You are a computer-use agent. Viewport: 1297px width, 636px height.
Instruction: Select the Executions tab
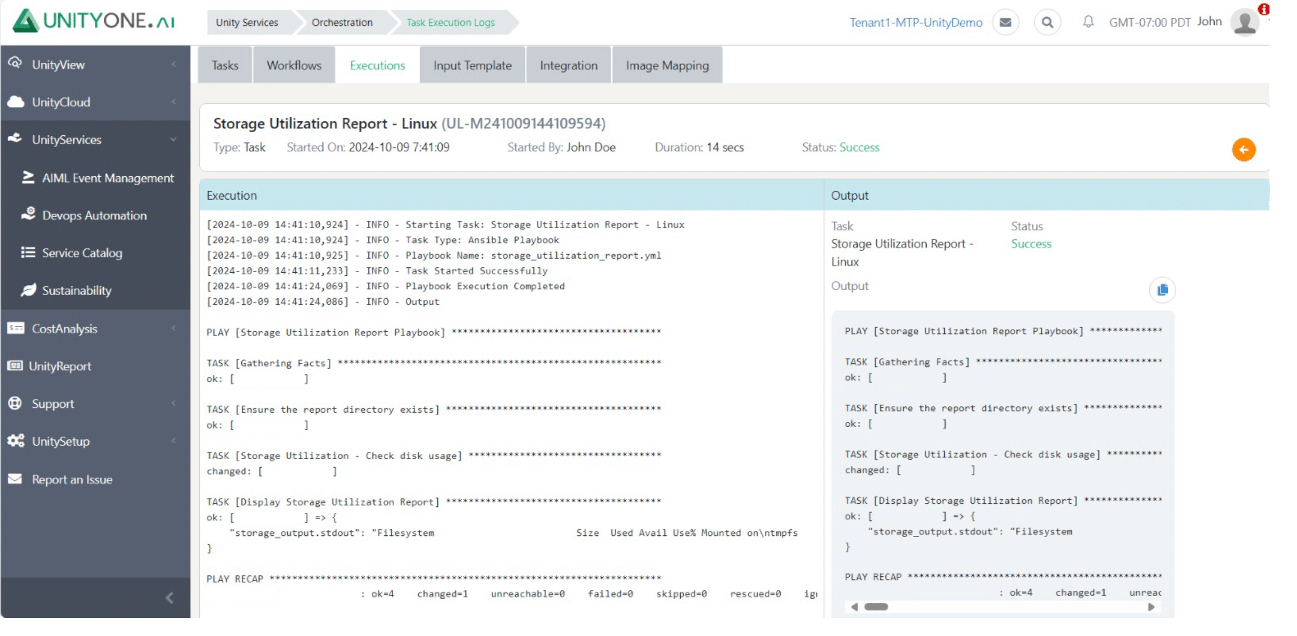[377, 65]
